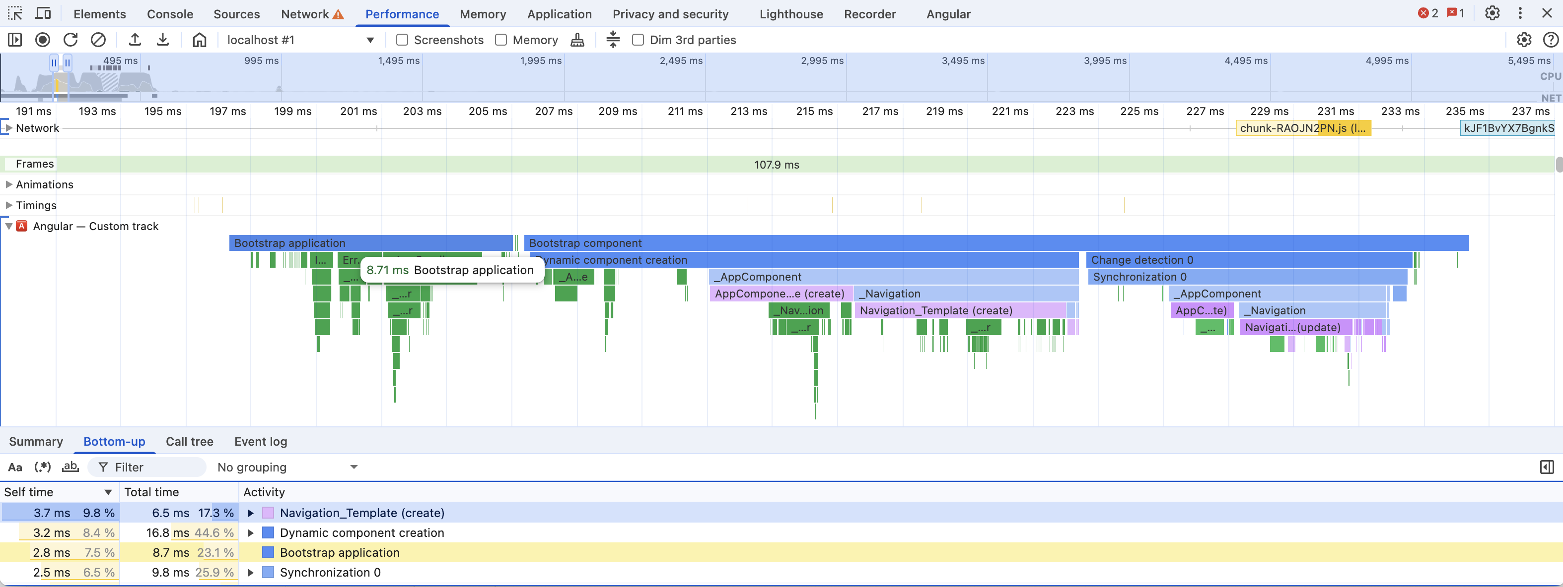Viewport: 1563px width, 587px height.
Task: Switch to the Call tree tab
Action: pos(189,442)
